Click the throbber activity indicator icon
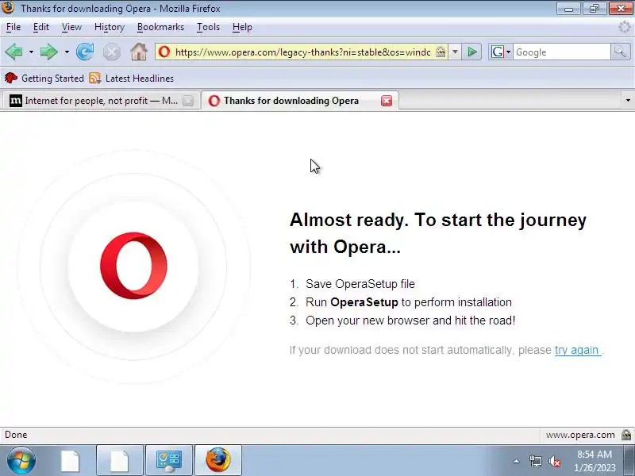Image resolution: width=635 pixels, height=476 pixels. 625,27
